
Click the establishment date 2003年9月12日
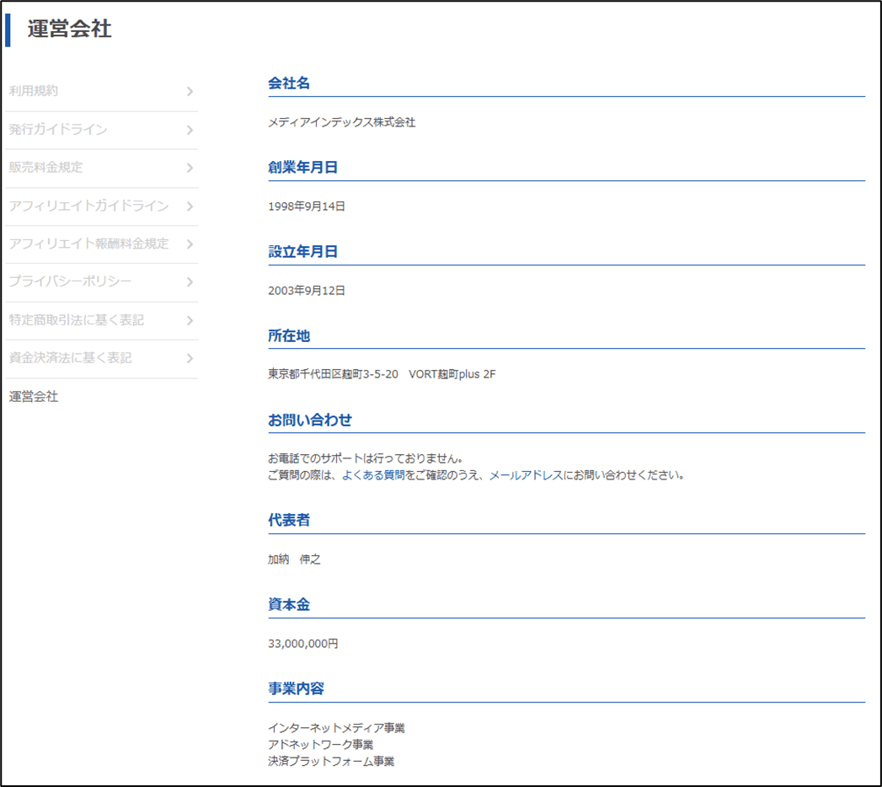(307, 291)
